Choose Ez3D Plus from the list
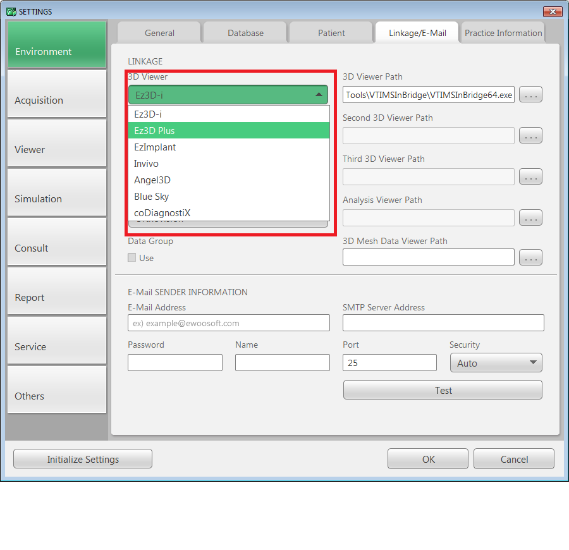Image resolution: width=569 pixels, height=550 pixels. pos(229,130)
